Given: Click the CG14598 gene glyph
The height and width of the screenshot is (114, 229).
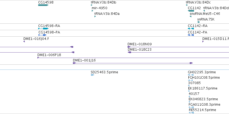Looking at the screenshot, I should (43, 5).
